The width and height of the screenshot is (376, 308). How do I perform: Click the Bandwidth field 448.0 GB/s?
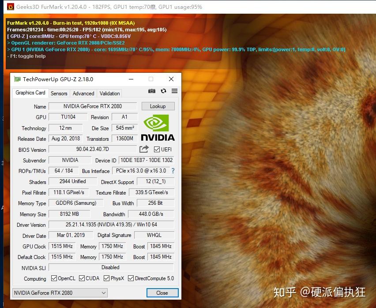point(151,214)
